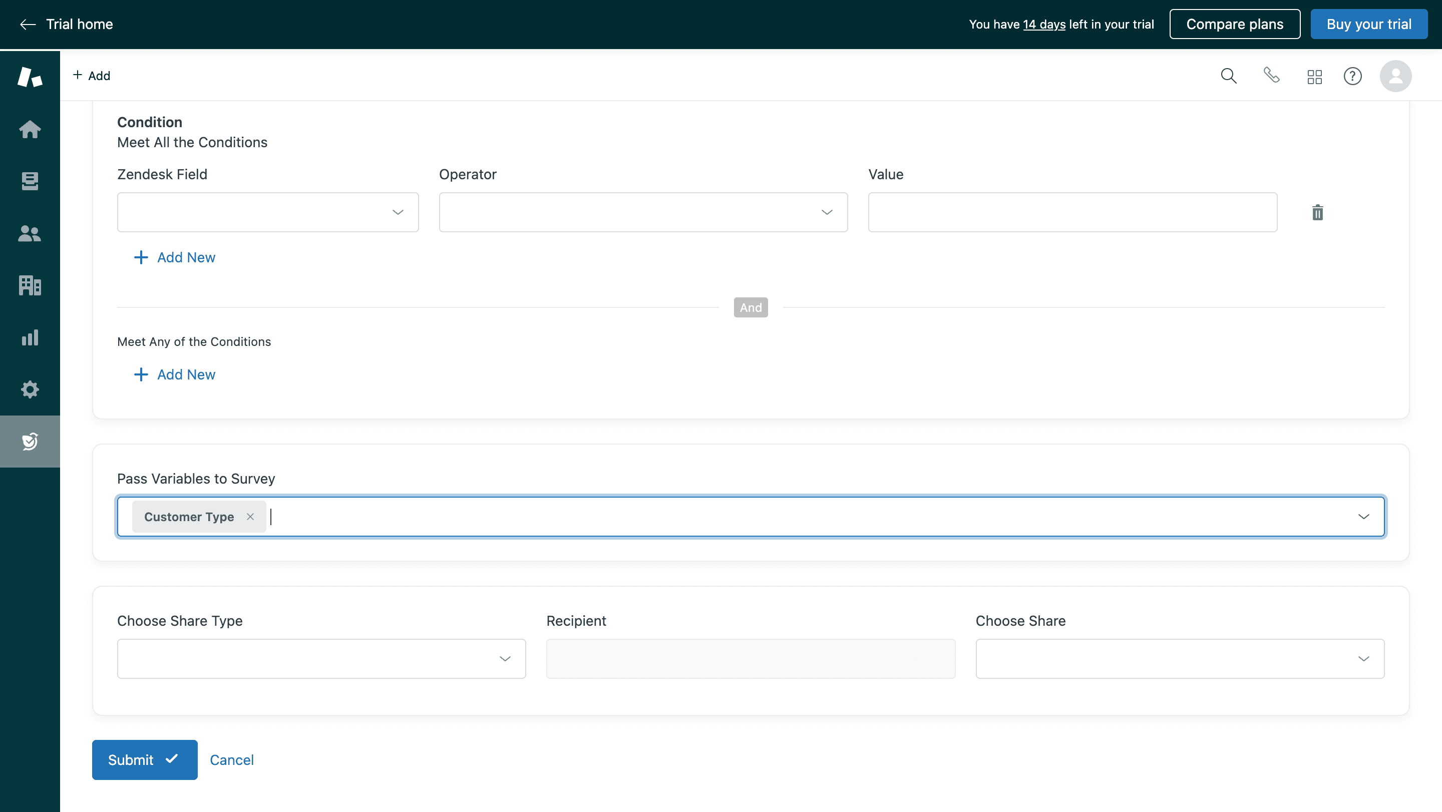The height and width of the screenshot is (812, 1442).
Task: Click the search magnifier icon
Action: click(x=1228, y=76)
